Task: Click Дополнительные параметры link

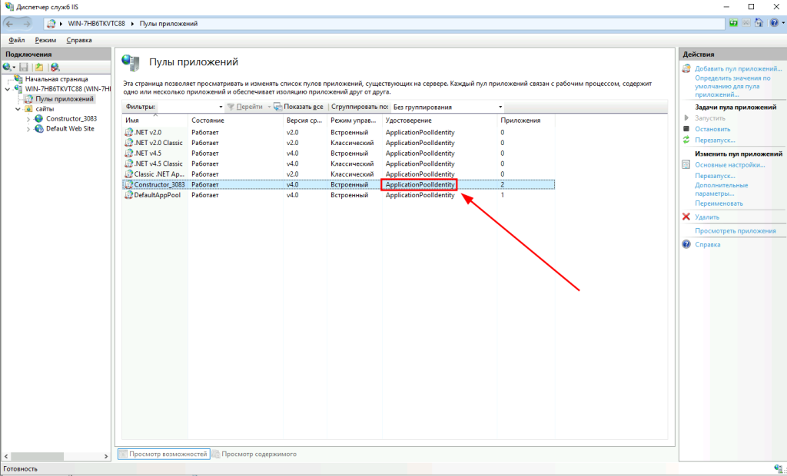Action: pyautogui.click(x=721, y=189)
